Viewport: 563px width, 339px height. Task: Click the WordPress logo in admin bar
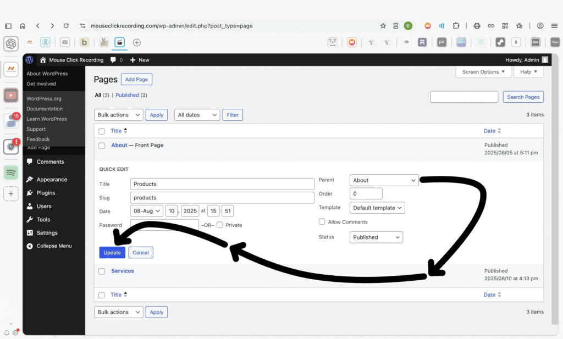point(29,60)
